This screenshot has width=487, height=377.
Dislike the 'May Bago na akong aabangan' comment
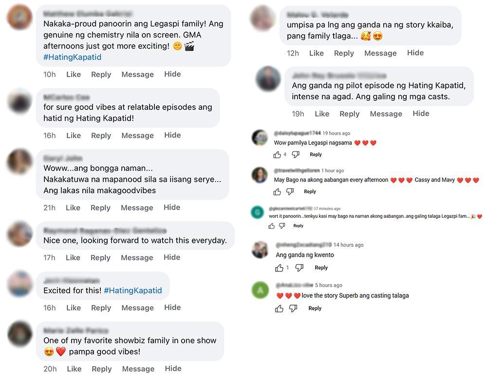290,192
